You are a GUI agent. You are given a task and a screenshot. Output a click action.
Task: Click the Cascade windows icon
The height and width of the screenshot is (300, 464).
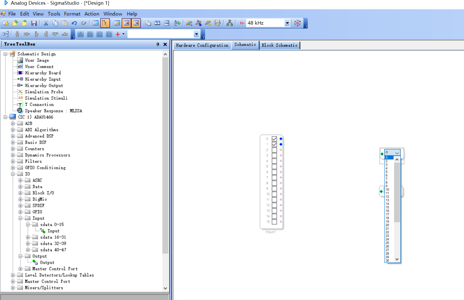pos(148,23)
